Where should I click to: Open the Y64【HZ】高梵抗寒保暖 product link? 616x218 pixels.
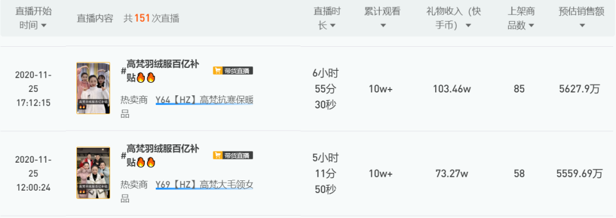[204, 100]
